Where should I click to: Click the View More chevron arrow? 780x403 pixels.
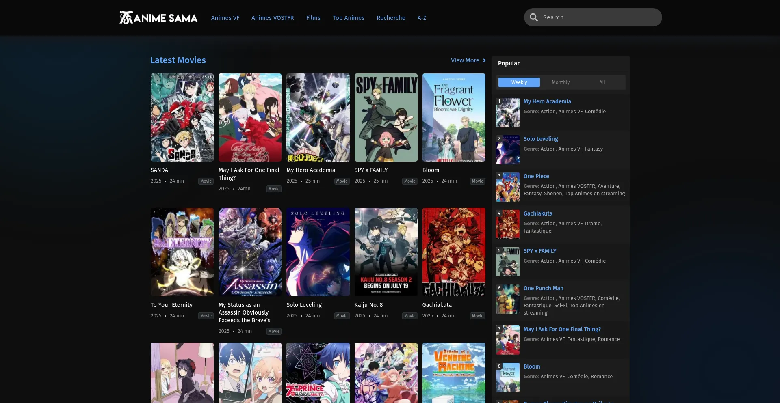coord(484,60)
